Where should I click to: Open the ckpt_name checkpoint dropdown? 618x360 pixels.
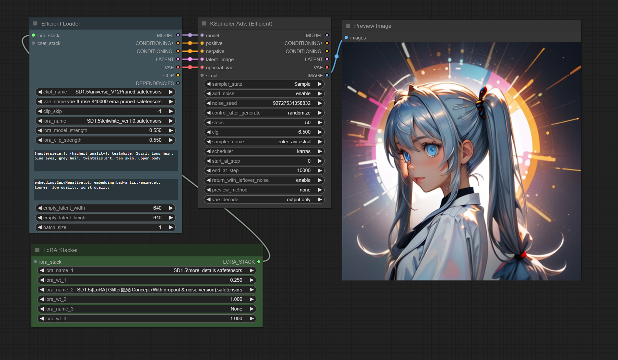(x=105, y=92)
